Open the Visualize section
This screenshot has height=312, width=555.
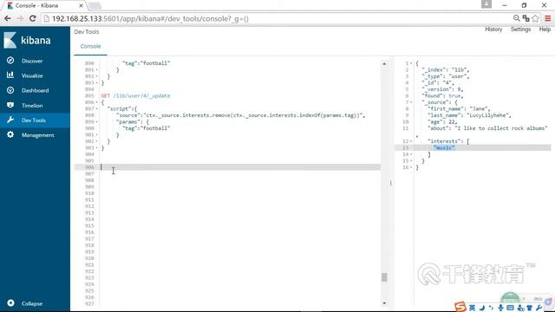click(32, 75)
